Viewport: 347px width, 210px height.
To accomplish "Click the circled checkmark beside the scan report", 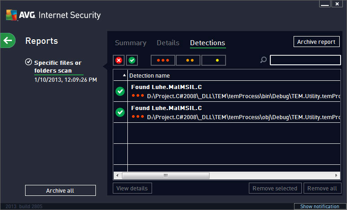I will point(28,62).
